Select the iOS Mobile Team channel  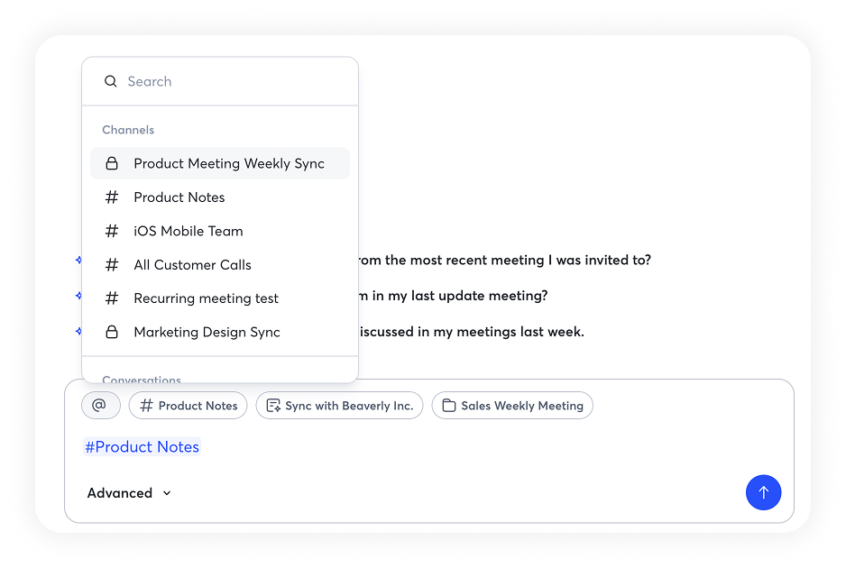(x=188, y=231)
